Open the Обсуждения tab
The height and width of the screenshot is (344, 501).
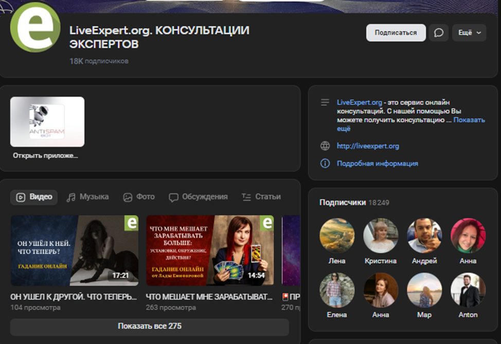point(198,197)
